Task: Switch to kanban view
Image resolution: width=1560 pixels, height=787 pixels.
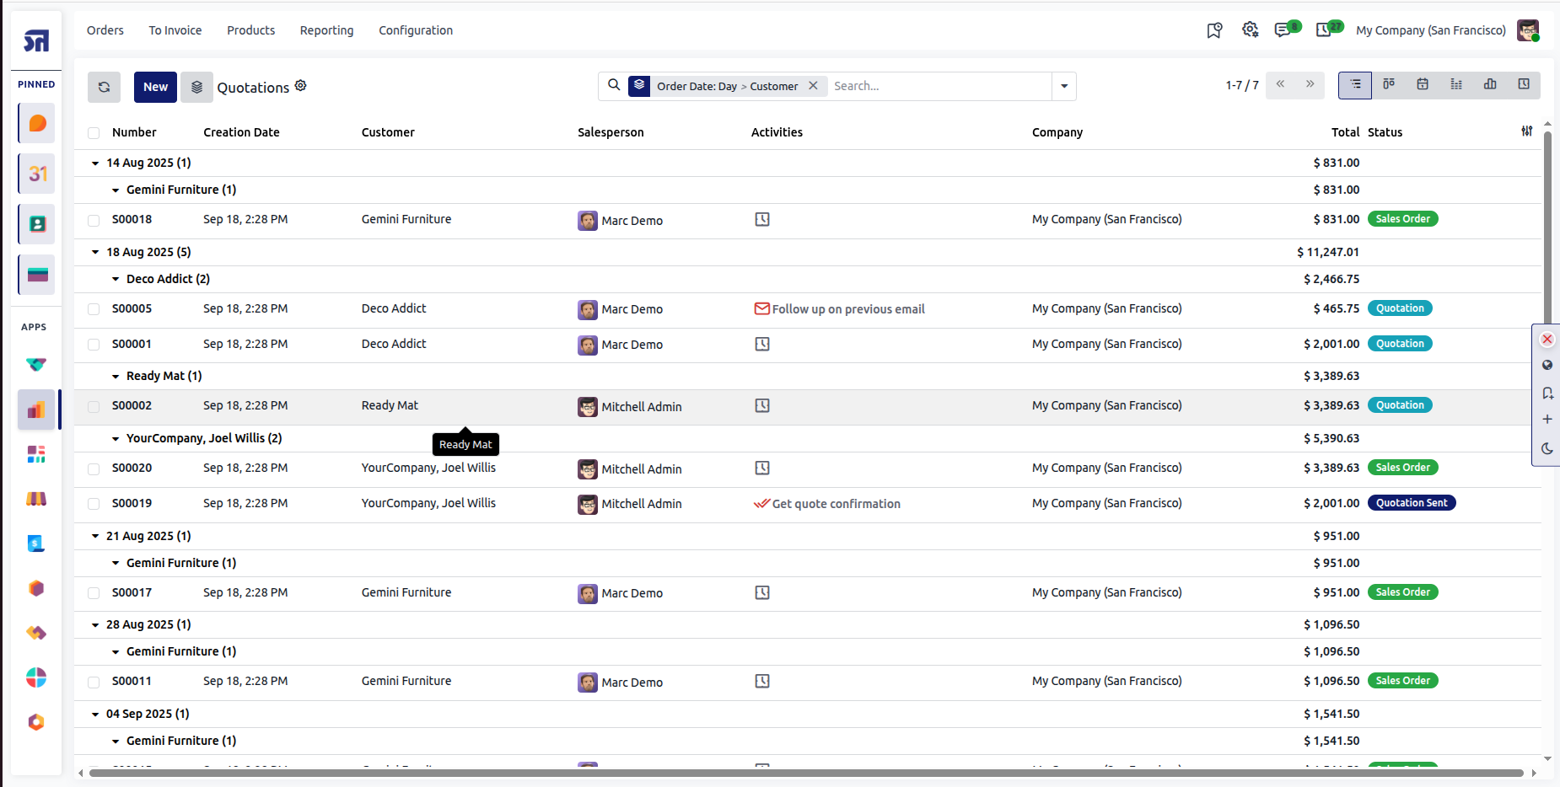Action: [x=1389, y=85]
